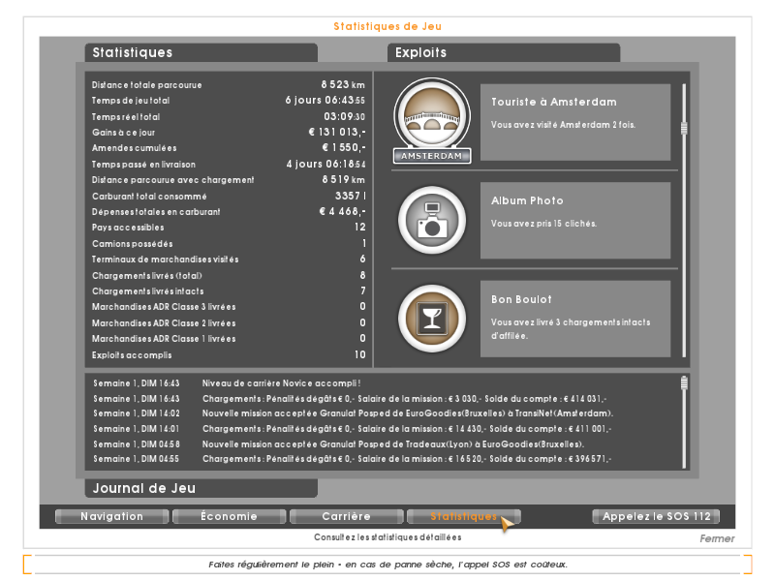This screenshot has height=581, width=775.
Task: Click the fuel tip text at bottom
Action: (387, 565)
